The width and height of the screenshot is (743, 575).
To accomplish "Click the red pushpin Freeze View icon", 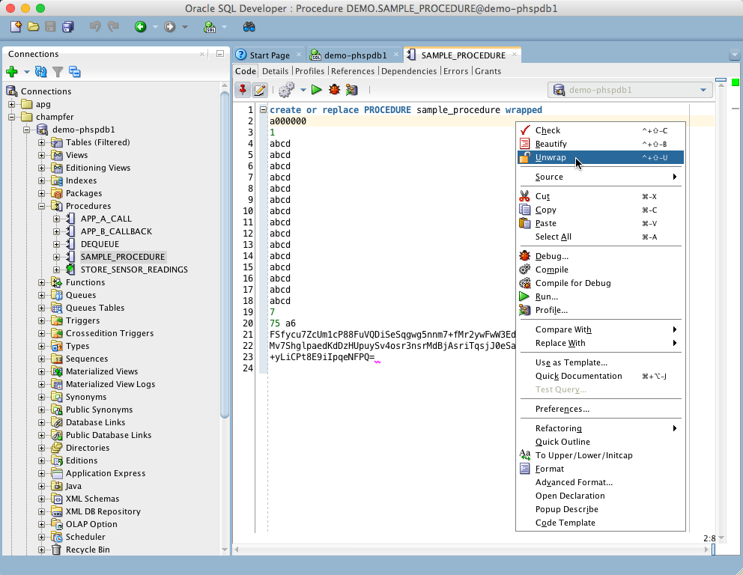I will pyautogui.click(x=243, y=90).
